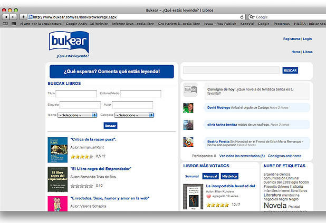Go back with Safari's back arrow

point(6,17)
